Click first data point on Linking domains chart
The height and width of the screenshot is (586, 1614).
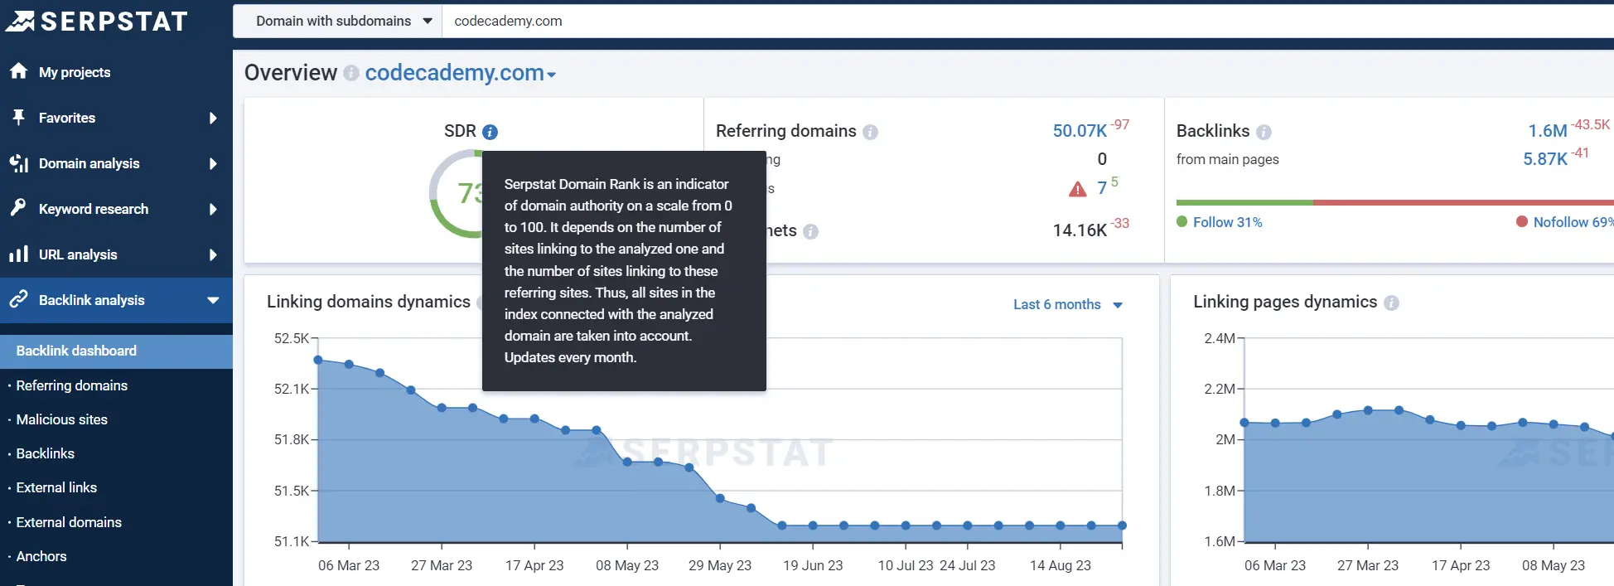(318, 360)
